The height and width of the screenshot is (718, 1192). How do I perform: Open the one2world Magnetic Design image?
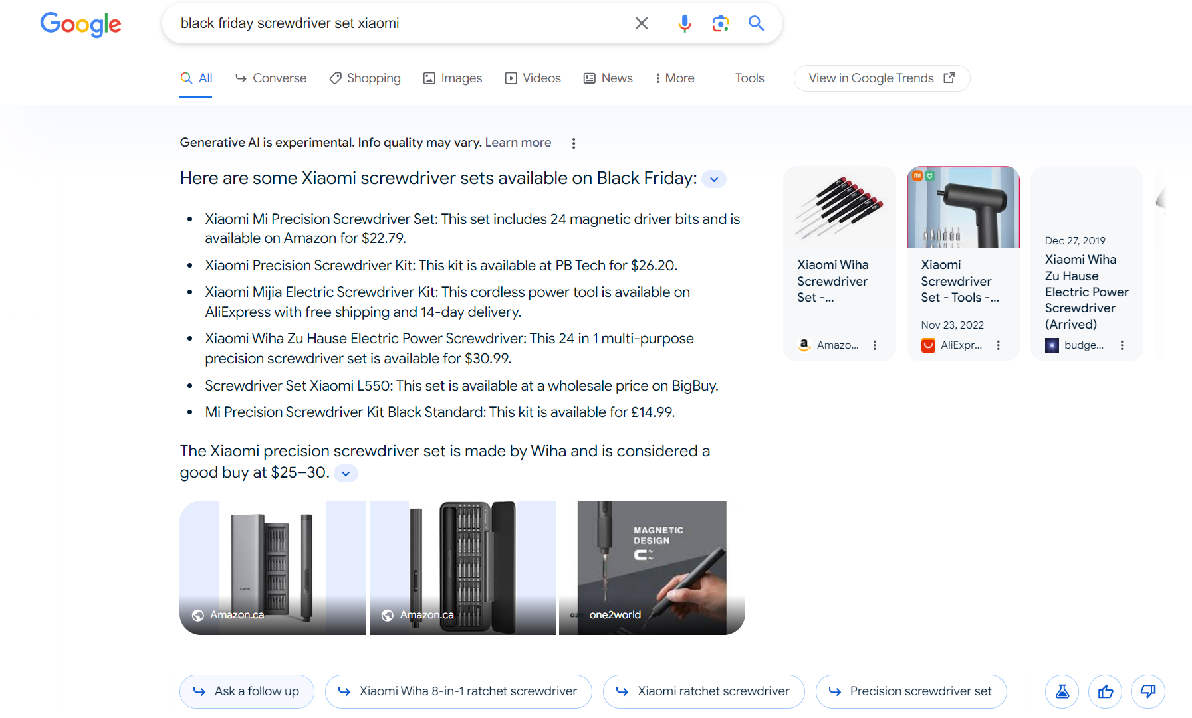pos(652,567)
